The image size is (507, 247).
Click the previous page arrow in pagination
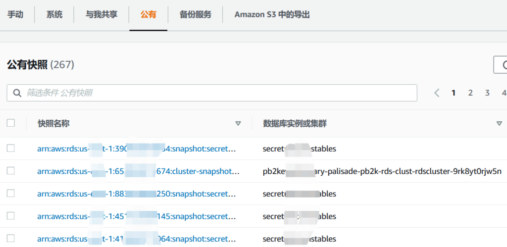[437, 93]
